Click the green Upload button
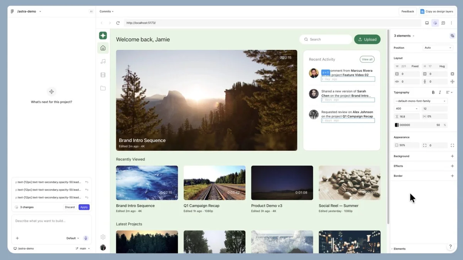Image resolution: width=463 pixels, height=260 pixels. (x=367, y=39)
